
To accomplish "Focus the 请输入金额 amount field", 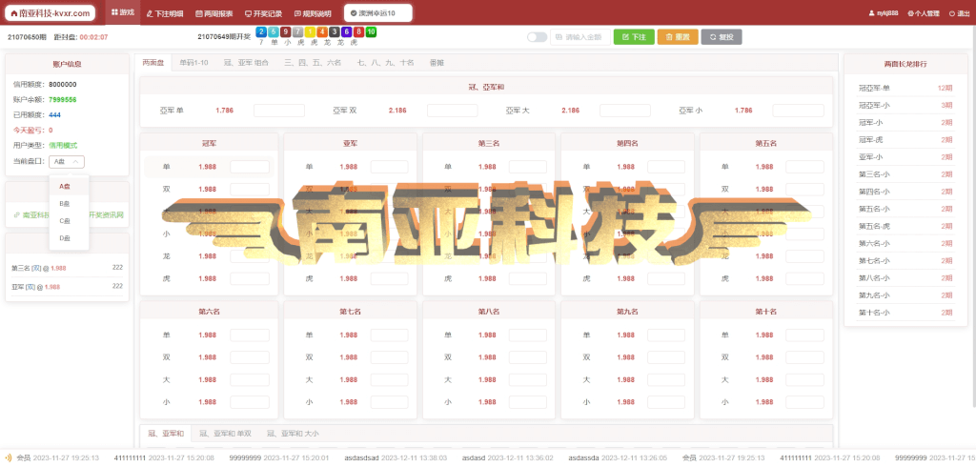I will tap(580, 37).
